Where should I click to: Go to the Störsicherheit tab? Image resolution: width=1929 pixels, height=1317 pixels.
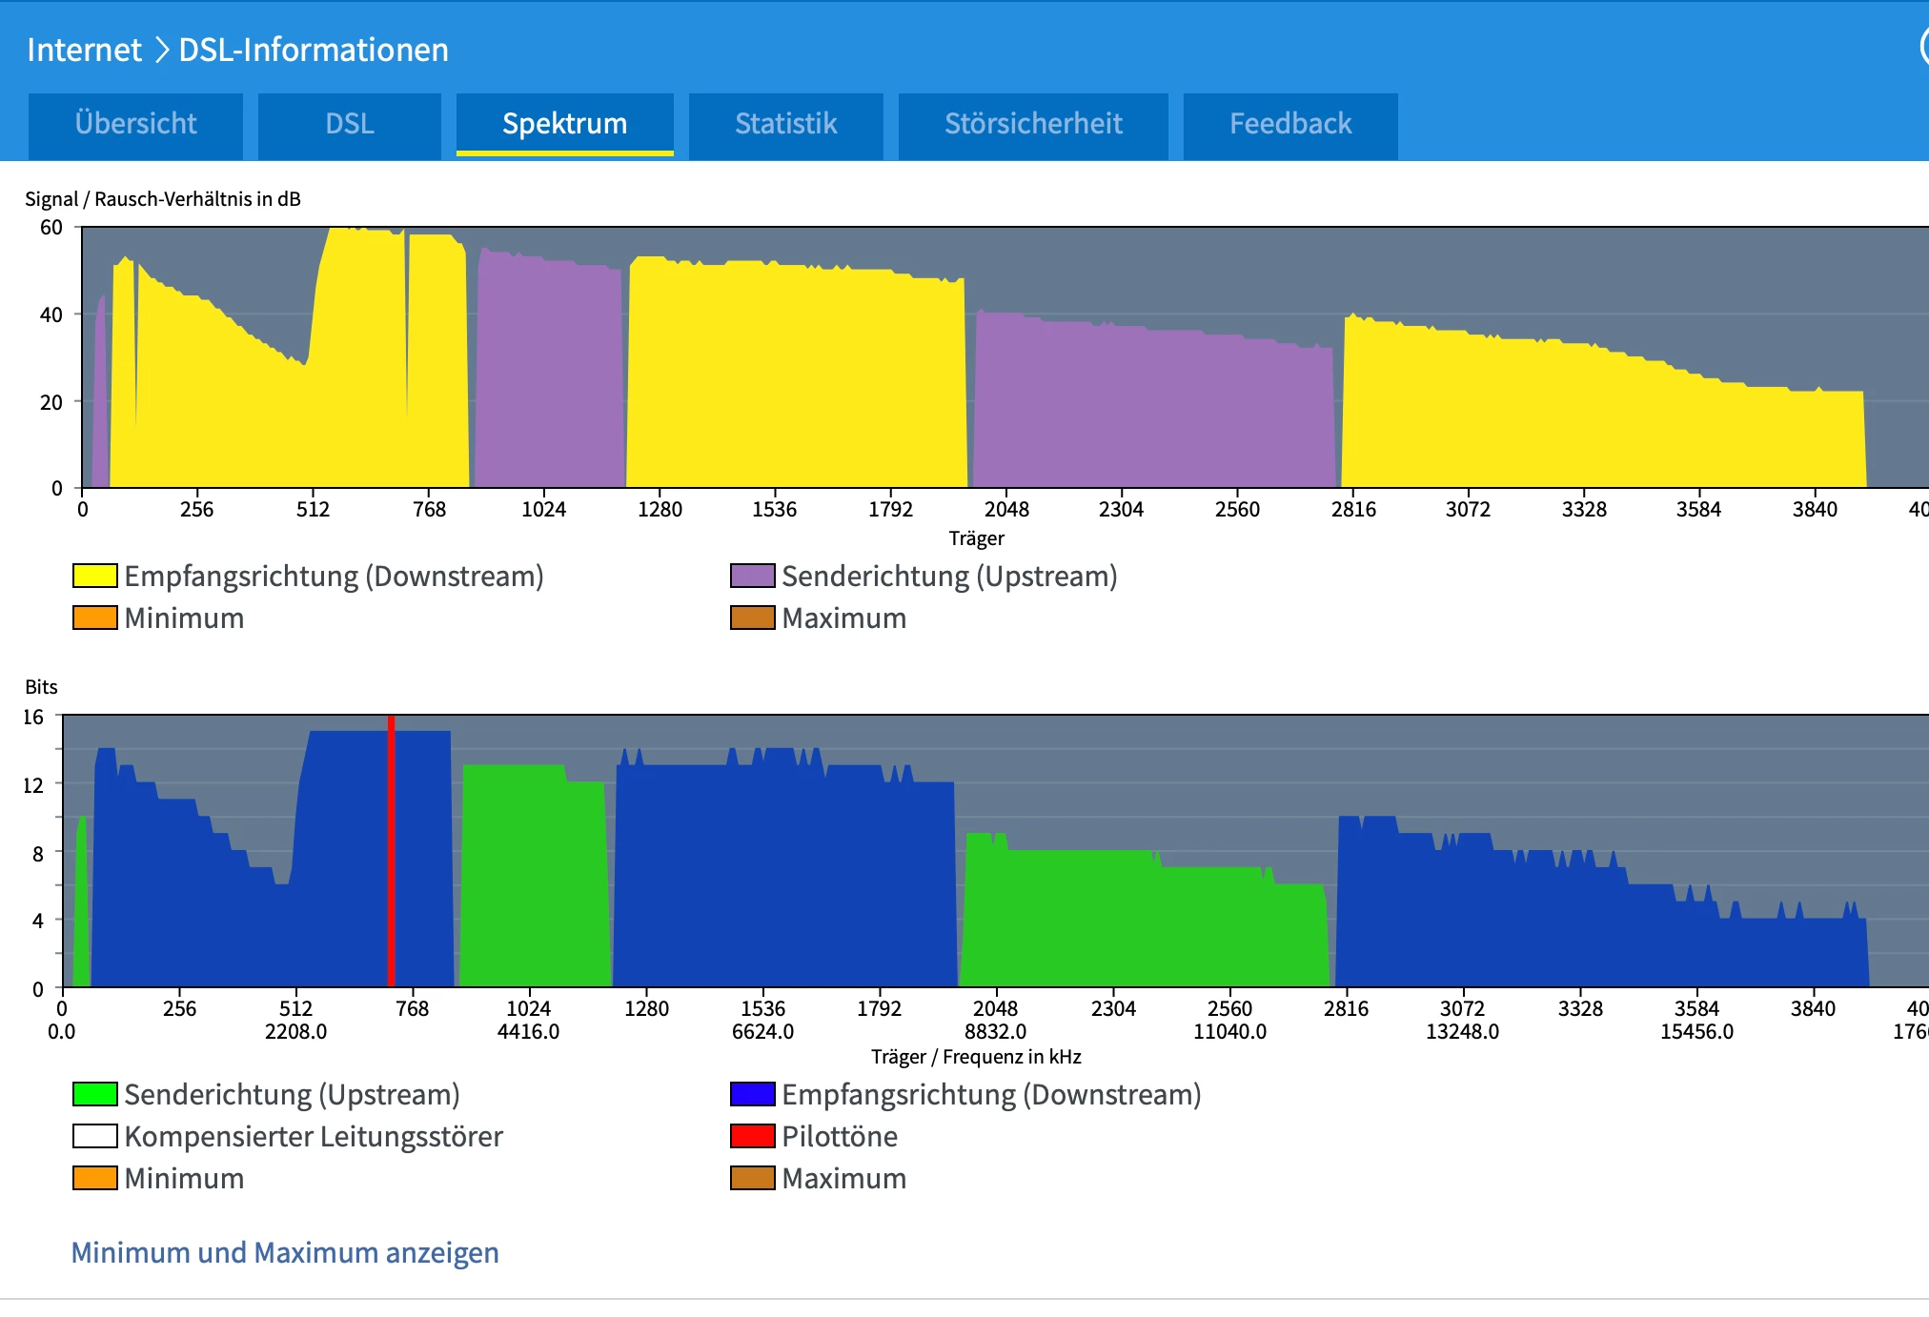[x=1032, y=124]
